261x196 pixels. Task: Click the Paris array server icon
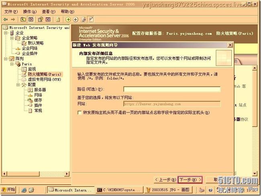[18, 64]
